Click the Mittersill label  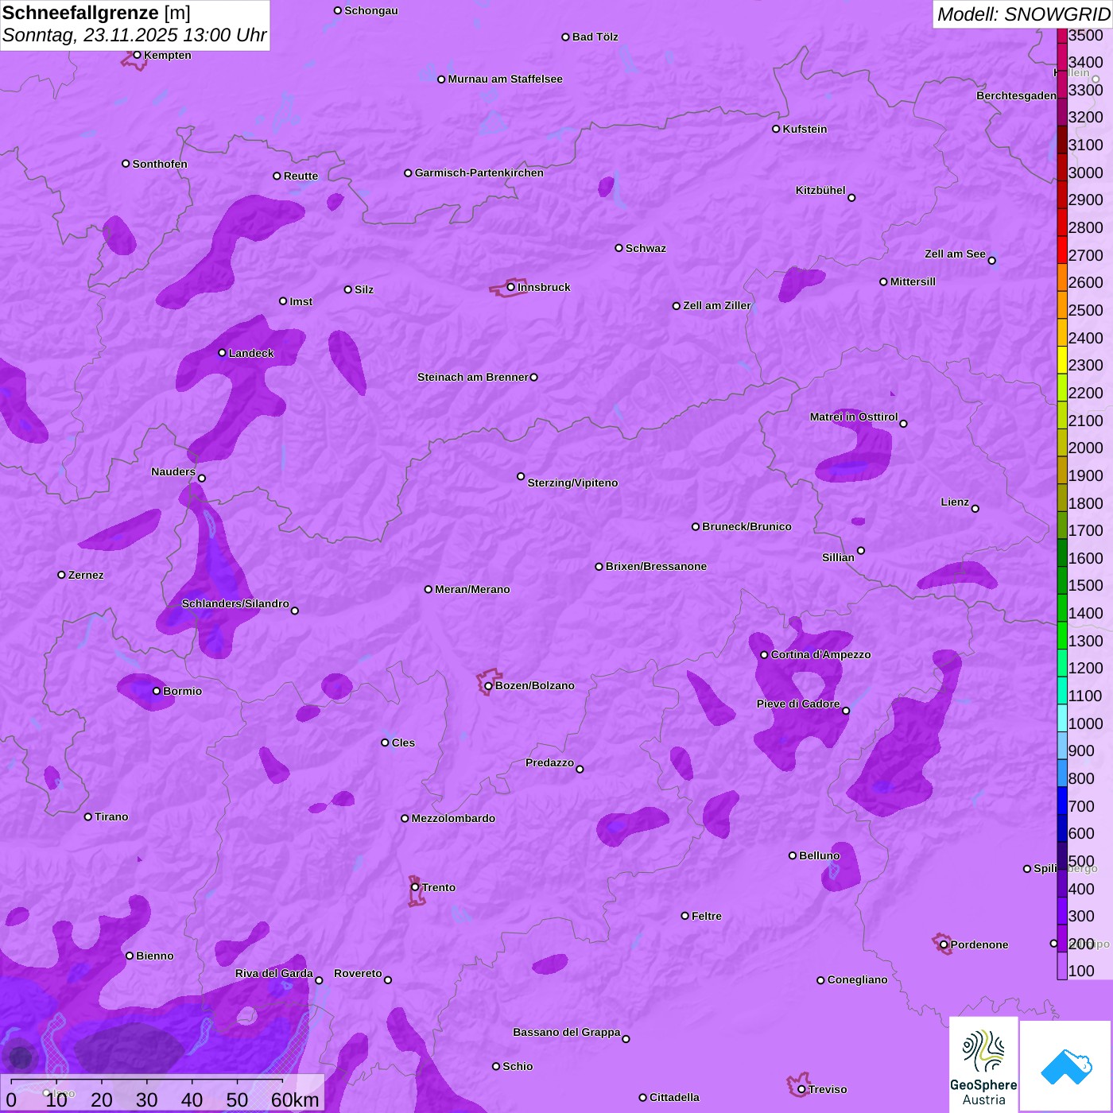[x=913, y=281]
